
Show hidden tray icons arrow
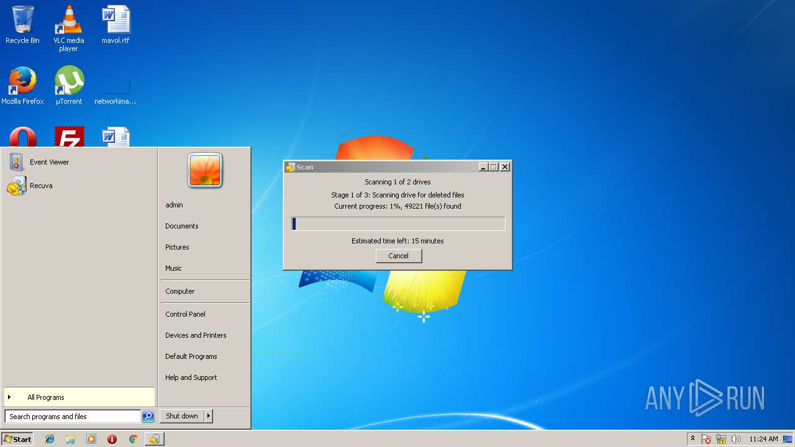(693, 439)
